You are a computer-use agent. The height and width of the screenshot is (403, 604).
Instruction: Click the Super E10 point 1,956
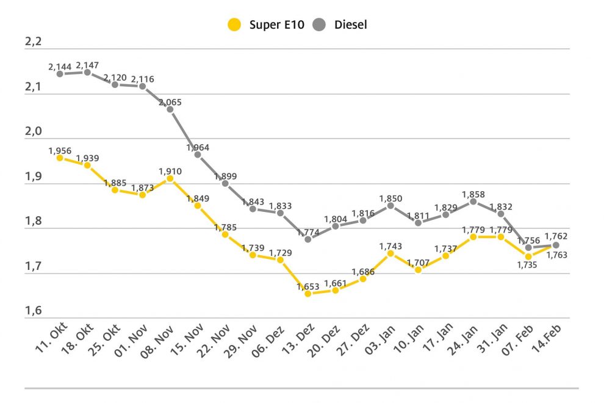click(60, 158)
